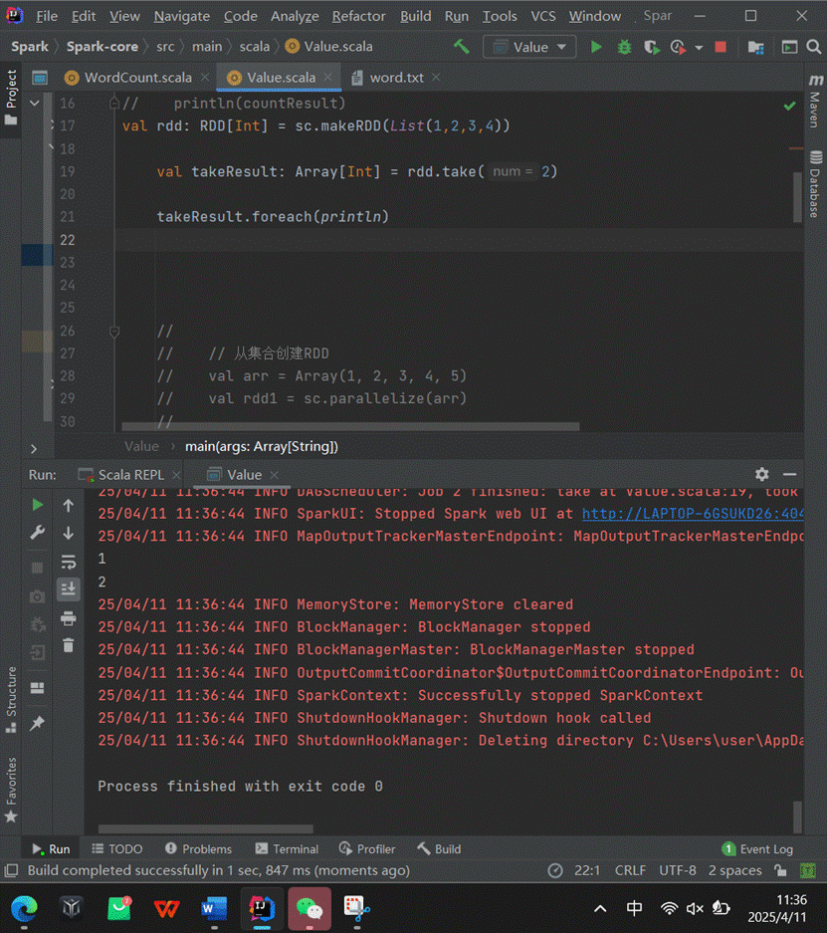Open the profiler run icon

tap(677, 47)
